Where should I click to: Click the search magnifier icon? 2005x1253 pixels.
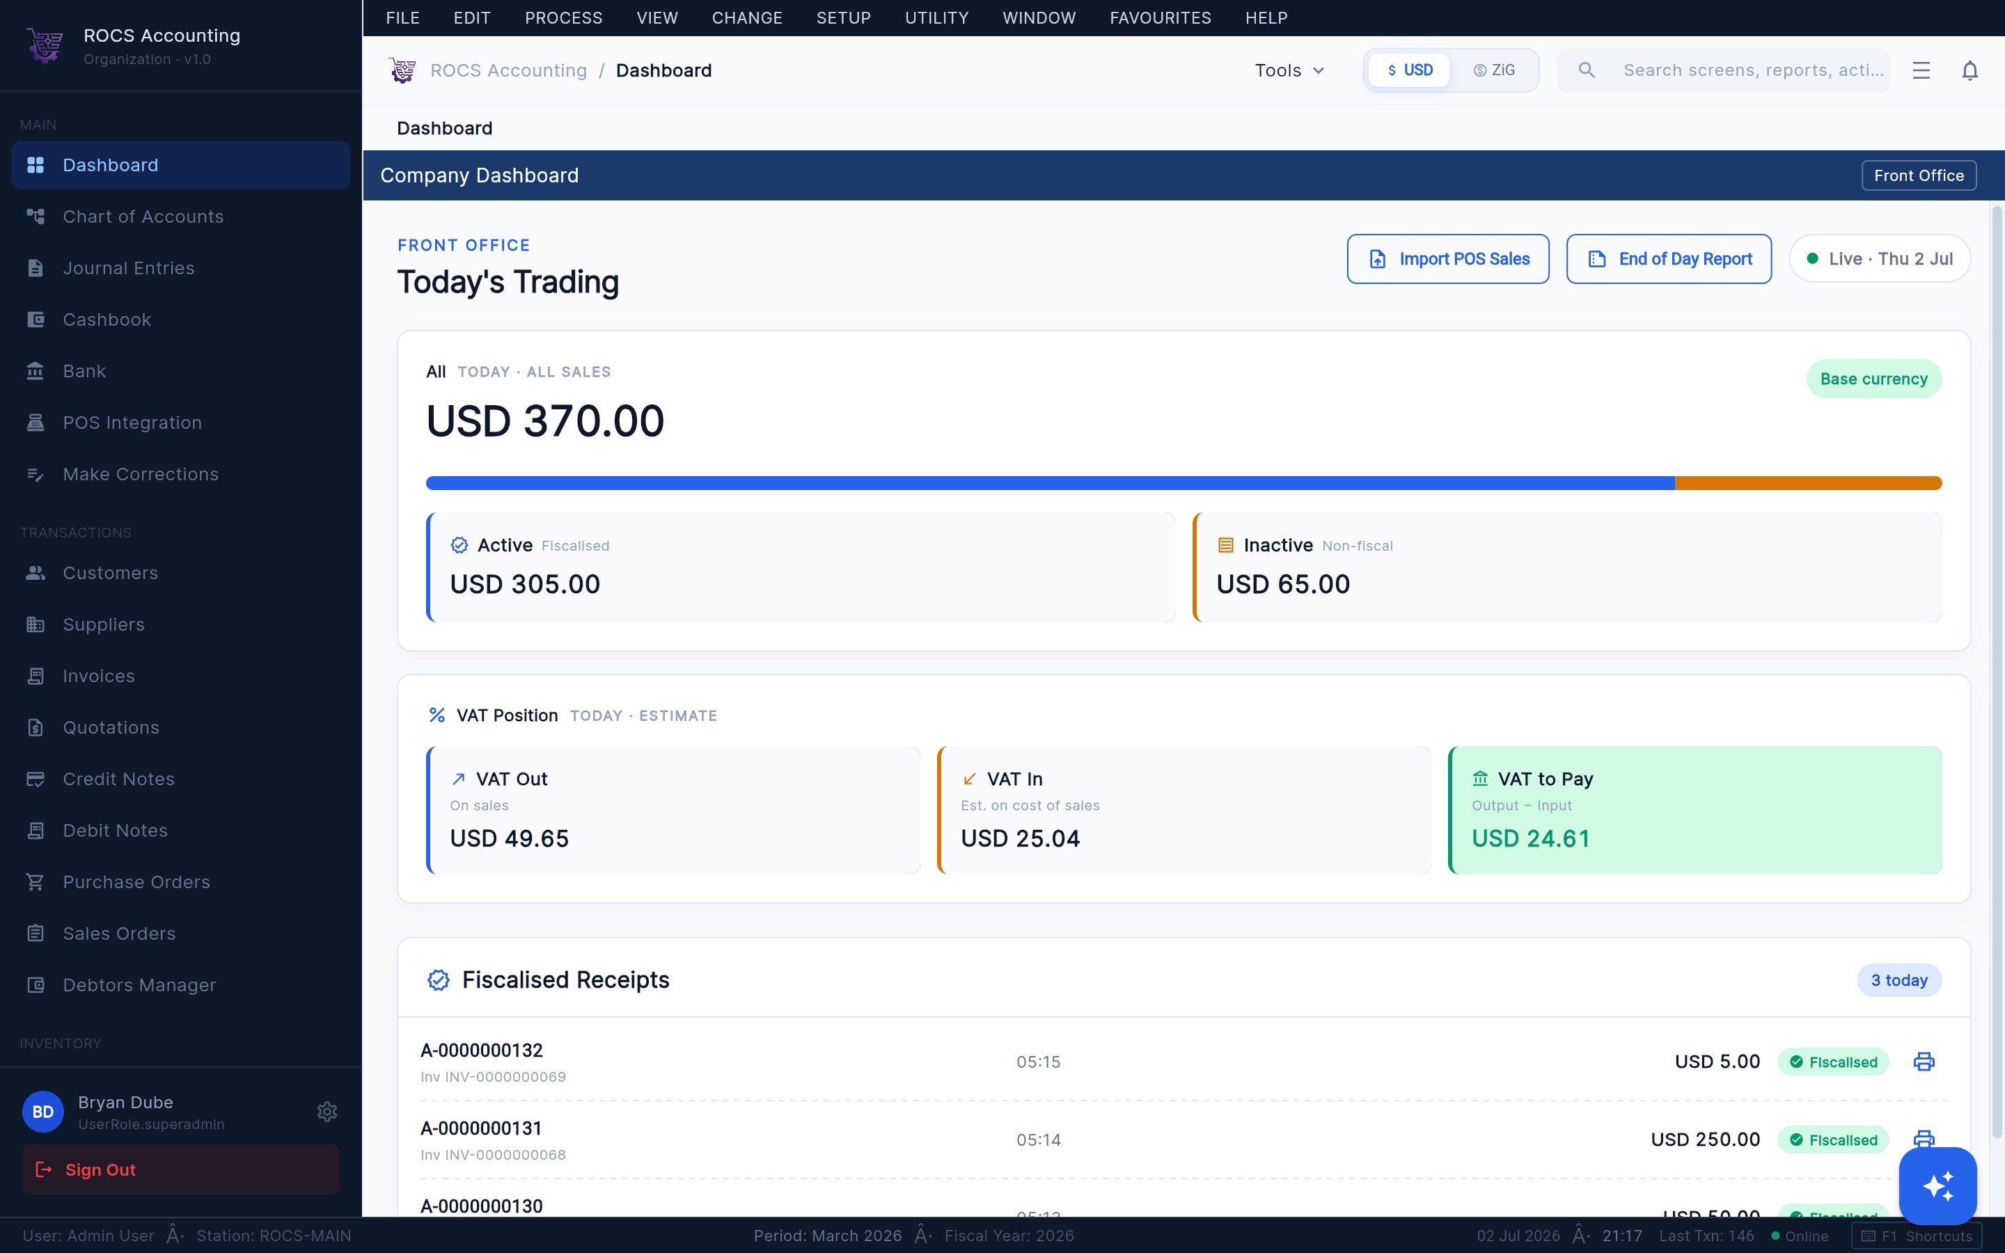click(x=1587, y=70)
